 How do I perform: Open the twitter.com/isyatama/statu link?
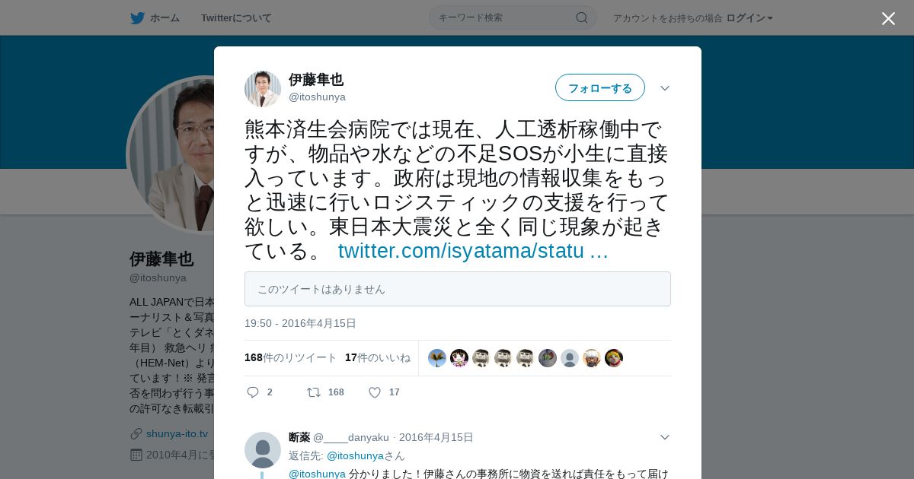tap(473, 251)
